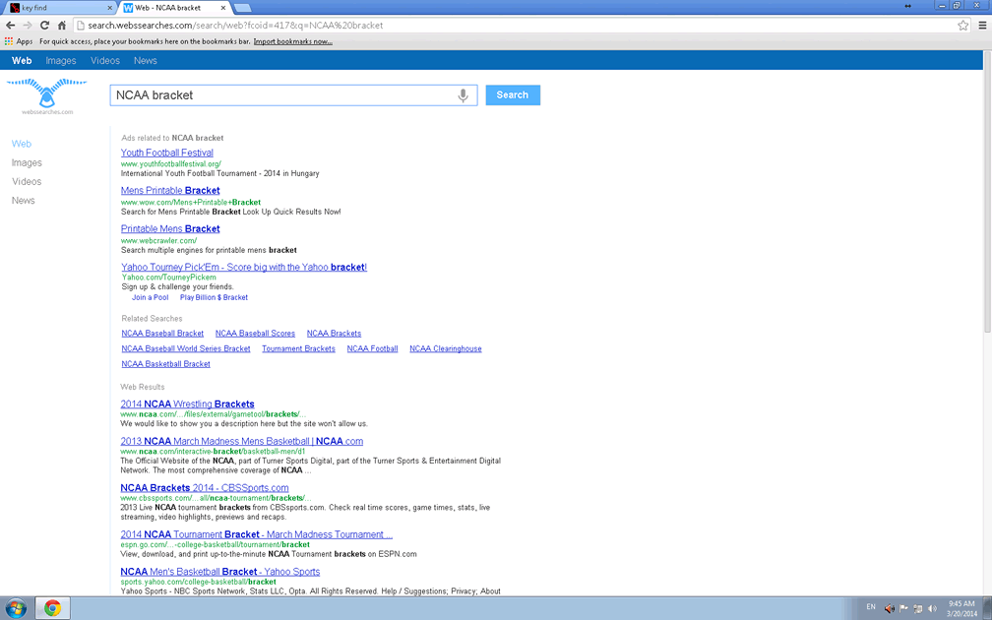
Task: Click the browser back arrow
Action: coord(11,26)
